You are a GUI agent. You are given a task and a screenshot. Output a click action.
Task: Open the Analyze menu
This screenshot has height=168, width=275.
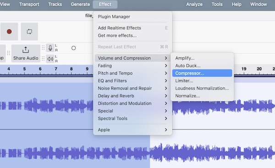[x=194, y=4]
